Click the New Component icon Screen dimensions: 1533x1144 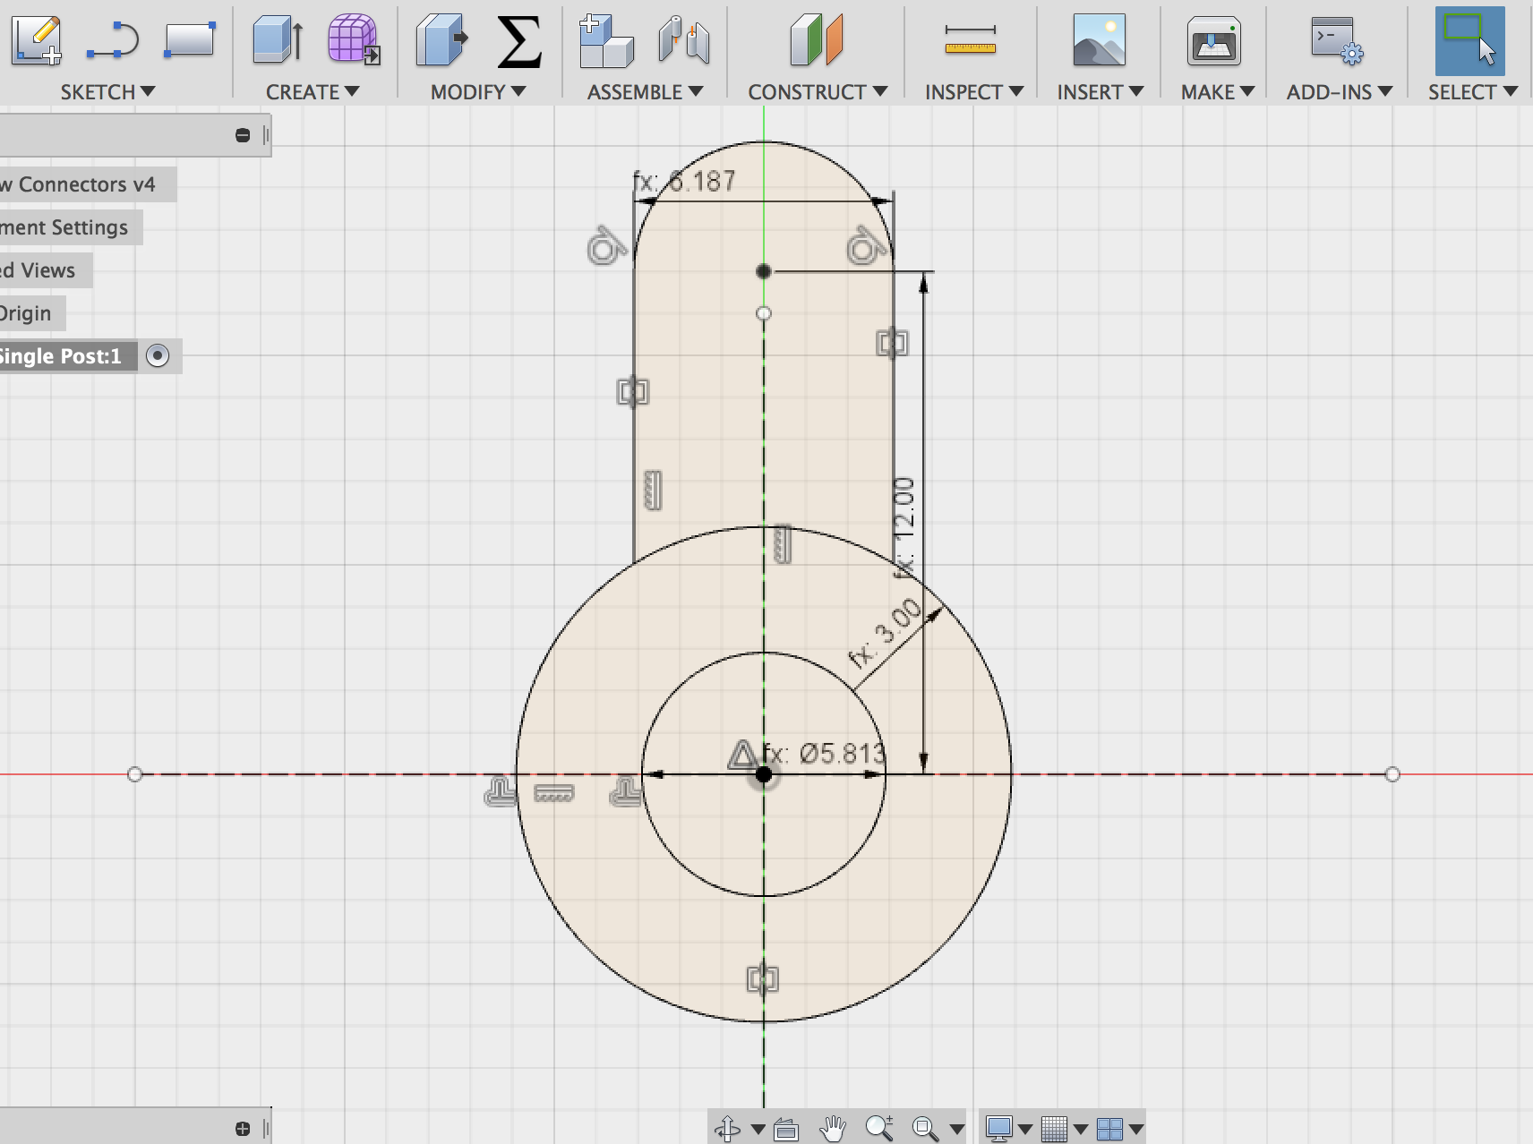[605, 41]
